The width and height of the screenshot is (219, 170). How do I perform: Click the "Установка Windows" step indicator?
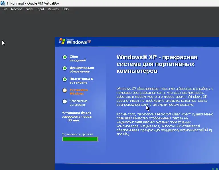point(65,90)
